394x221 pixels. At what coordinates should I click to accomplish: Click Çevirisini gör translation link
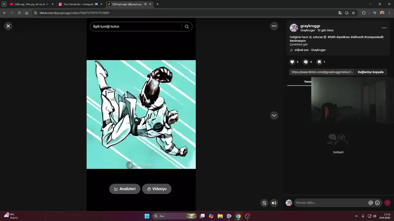pyautogui.click(x=299, y=45)
